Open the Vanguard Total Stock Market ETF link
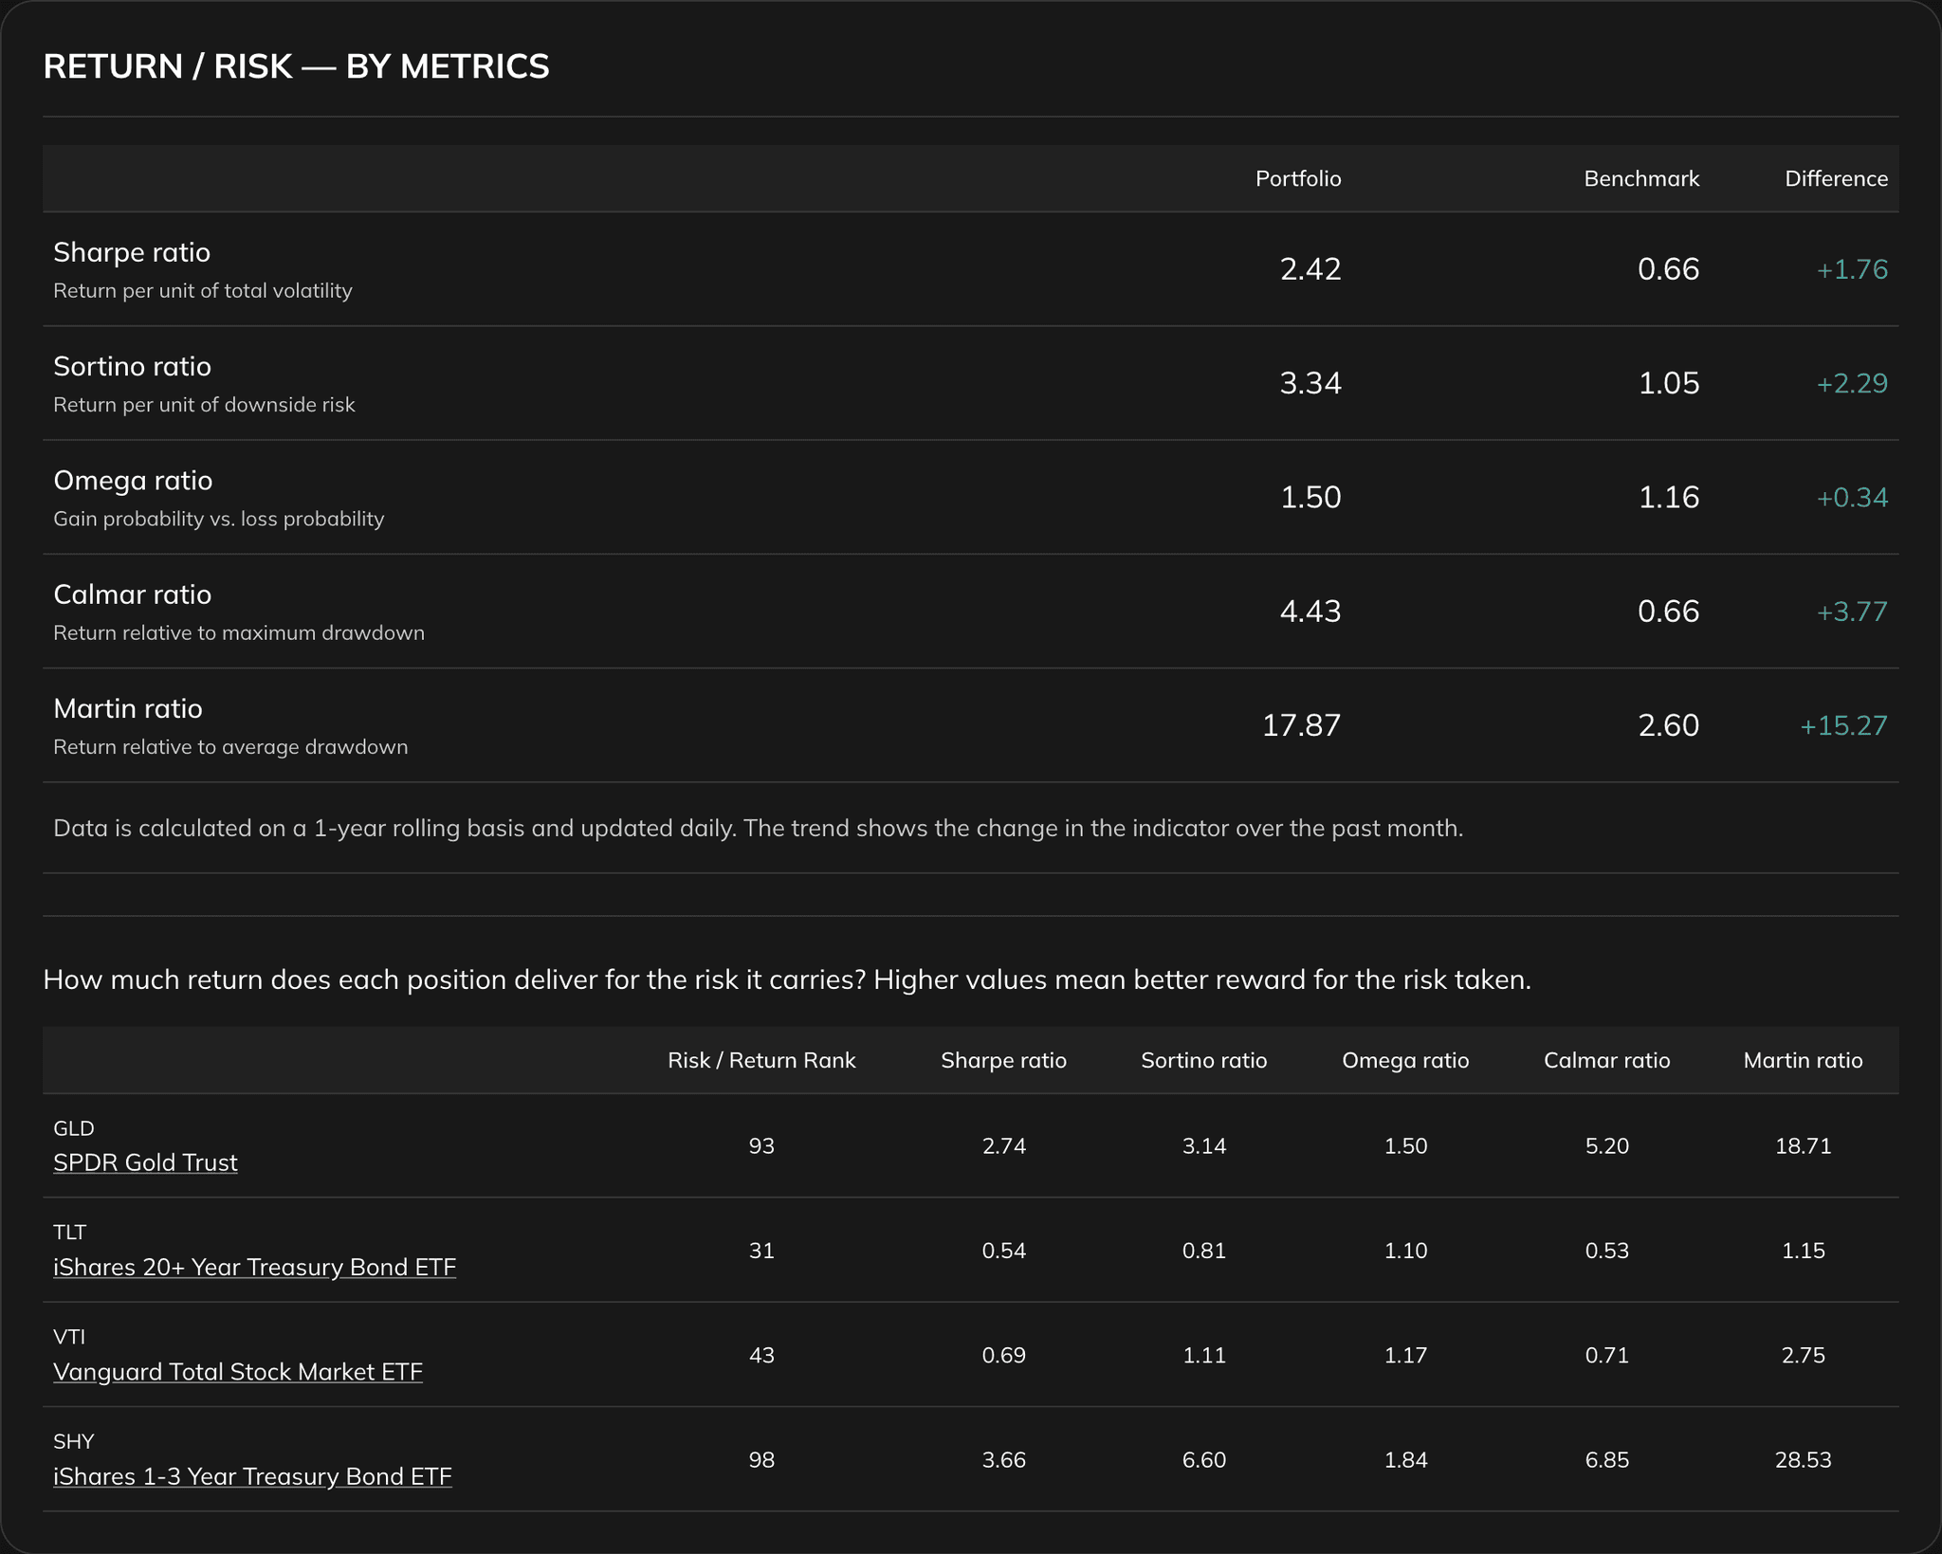 pyautogui.click(x=237, y=1371)
